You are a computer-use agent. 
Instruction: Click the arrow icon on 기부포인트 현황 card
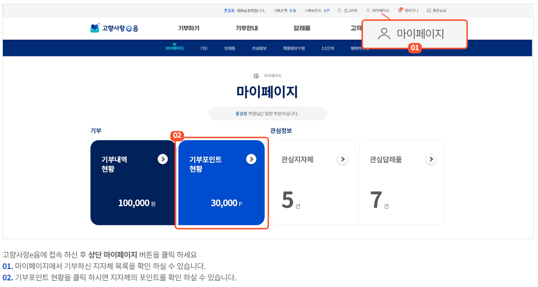coord(251,159)
